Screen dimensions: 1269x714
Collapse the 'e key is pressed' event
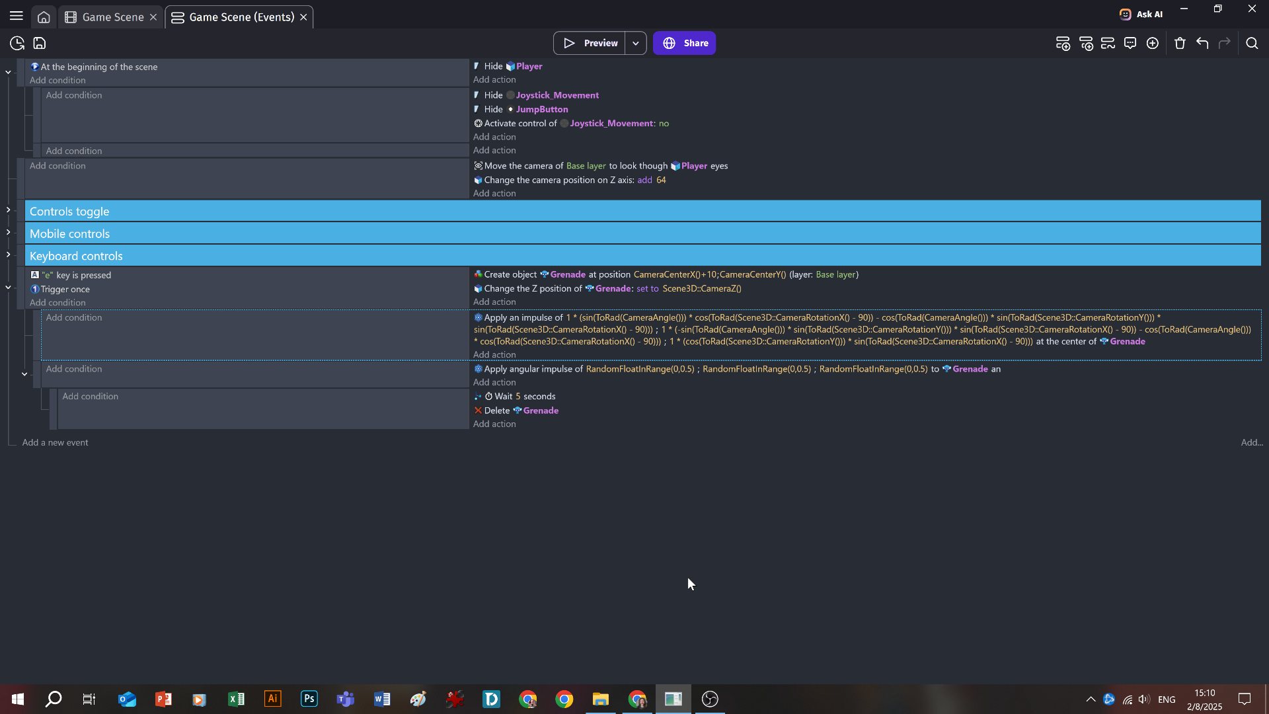click(x=8, y=288)
